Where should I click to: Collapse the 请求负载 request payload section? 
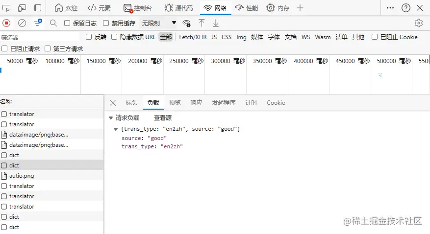pos(111,118)
